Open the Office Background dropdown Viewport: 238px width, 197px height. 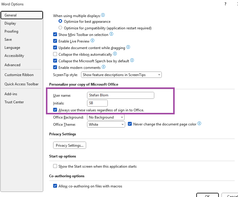coord(106,117)
